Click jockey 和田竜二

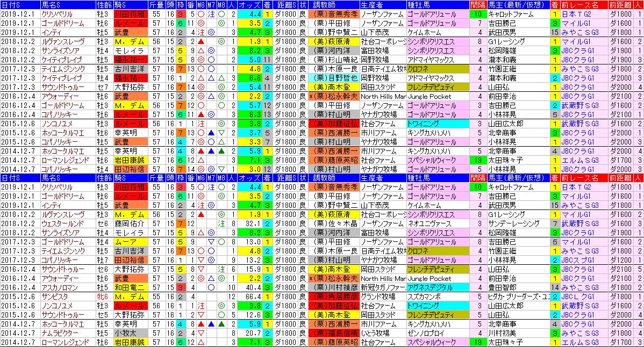coord(130,287)
